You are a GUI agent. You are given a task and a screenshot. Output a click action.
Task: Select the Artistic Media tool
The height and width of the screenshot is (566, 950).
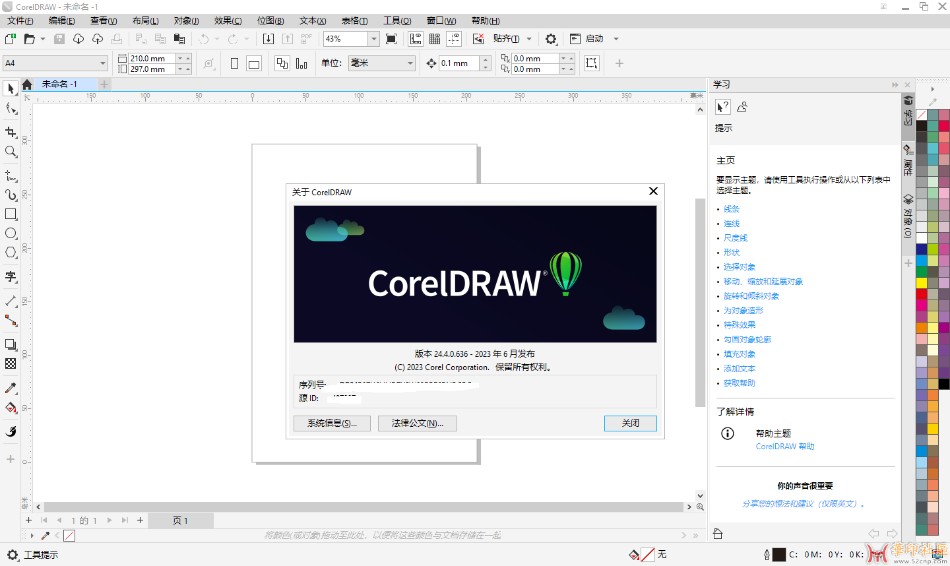[11, 195]
